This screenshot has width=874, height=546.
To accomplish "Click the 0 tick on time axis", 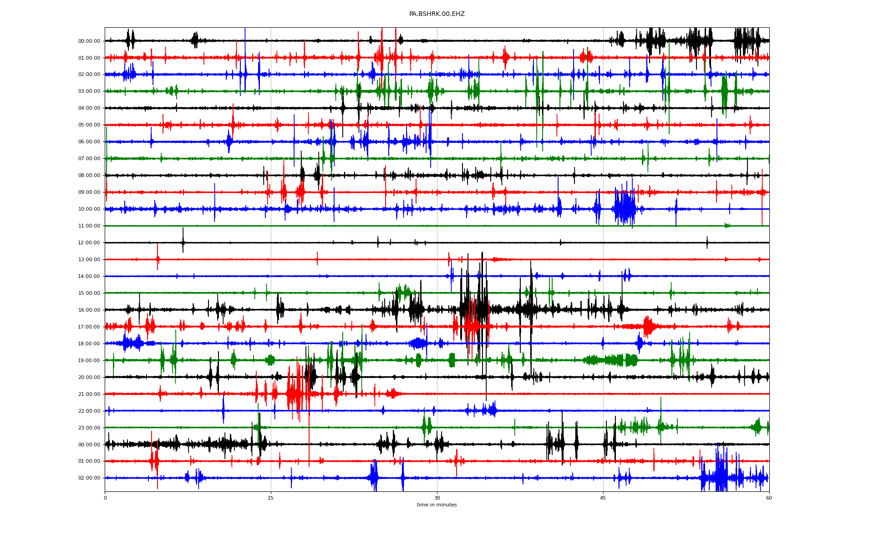I will click(x=105, y=498).
